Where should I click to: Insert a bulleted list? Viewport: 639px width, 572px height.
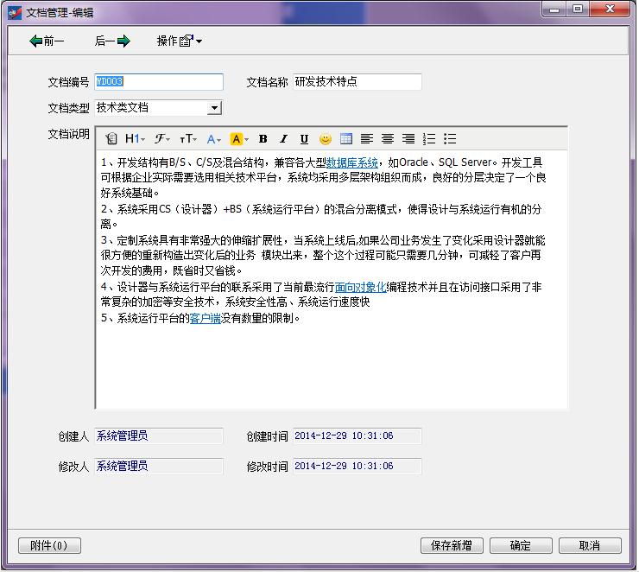pyautogui.click(x=450, y=138)
